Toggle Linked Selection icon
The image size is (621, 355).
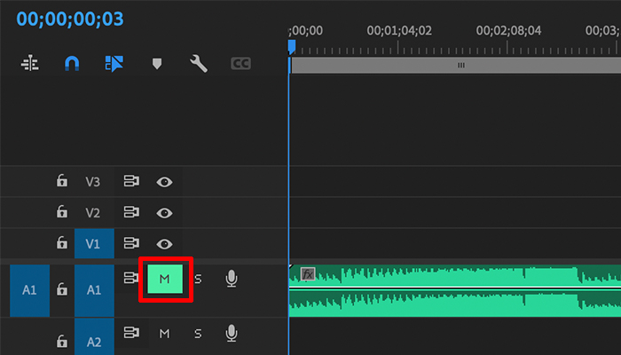pos(114,63)
